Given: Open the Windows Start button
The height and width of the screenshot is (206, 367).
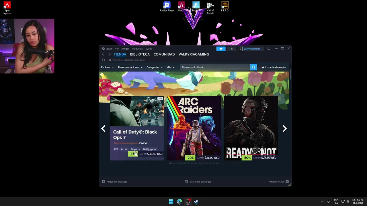Looking at the screenshot, I should [171, 201].
